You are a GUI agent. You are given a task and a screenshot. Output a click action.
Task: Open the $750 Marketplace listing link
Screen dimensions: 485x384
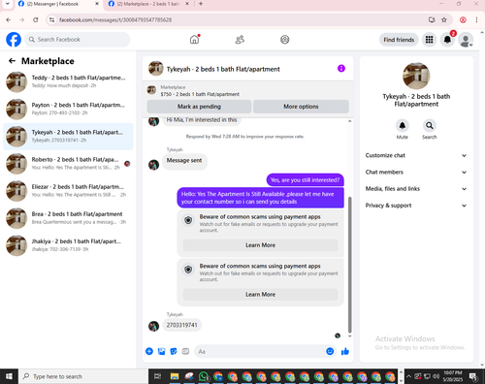(x=200, y=94)
